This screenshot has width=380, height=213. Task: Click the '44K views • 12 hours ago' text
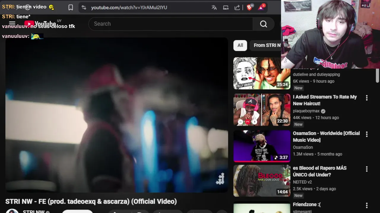pos(316,117)
